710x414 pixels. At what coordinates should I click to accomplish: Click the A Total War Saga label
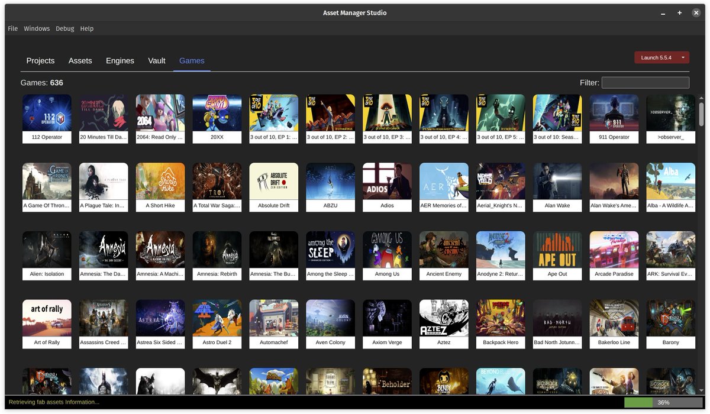[217, 206]
